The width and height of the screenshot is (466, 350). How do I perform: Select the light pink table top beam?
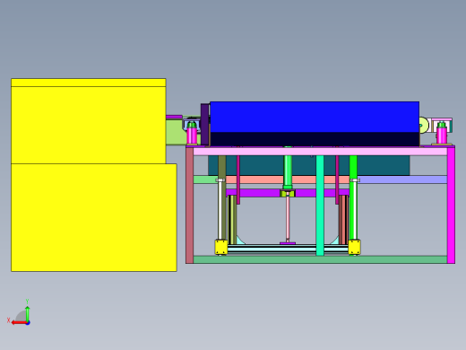click(320, 152)
